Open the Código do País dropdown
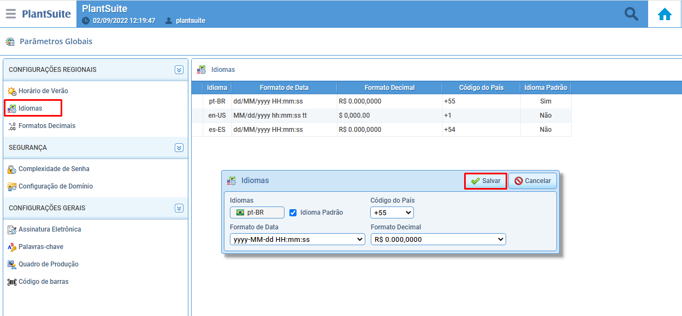Screen dimensions: 682x316 (392, 212)
